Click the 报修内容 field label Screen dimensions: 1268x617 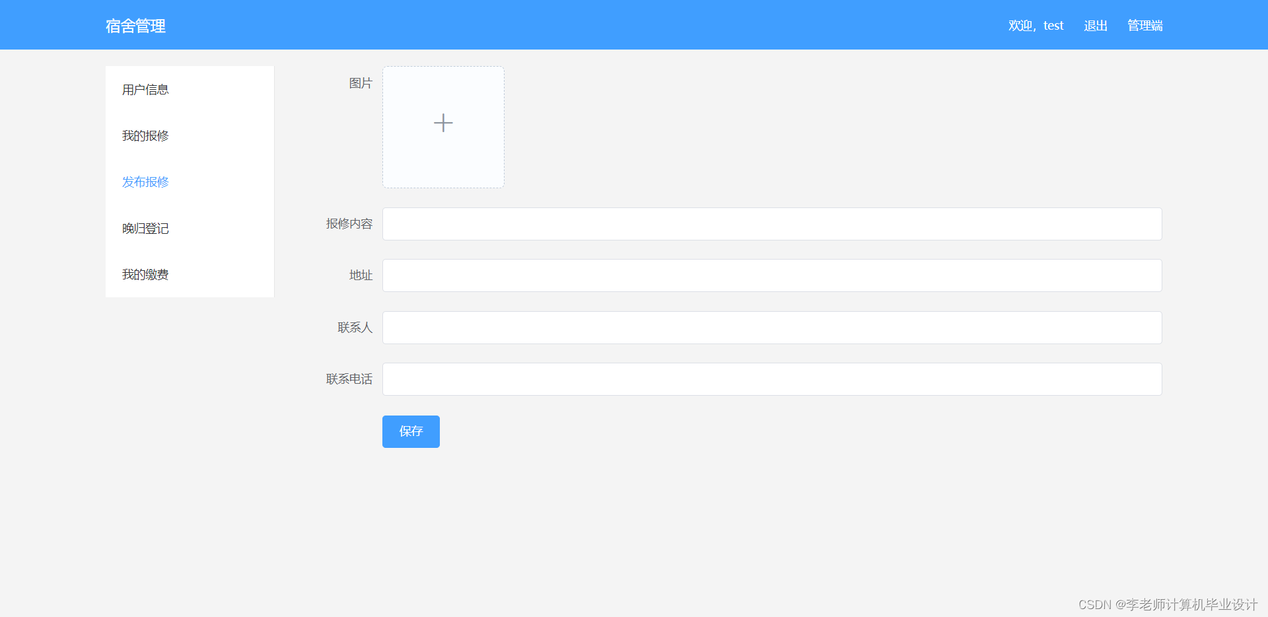point(348,224)
